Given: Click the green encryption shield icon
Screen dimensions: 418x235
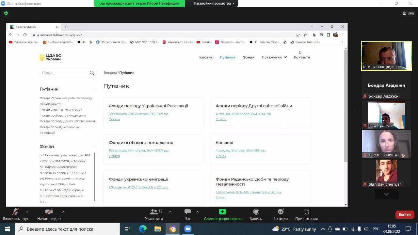Looking at the screenshot, I should (x=6, y=13).
